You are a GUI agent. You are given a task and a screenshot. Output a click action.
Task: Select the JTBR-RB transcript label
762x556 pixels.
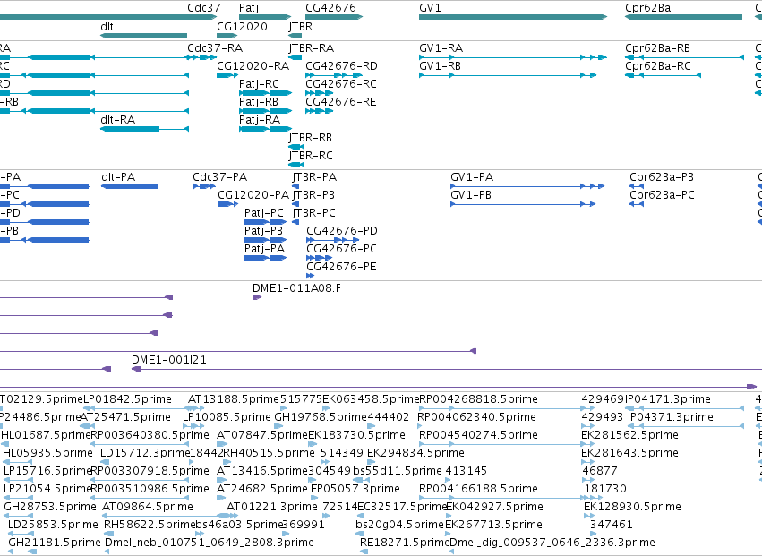(x=310, y=138)
